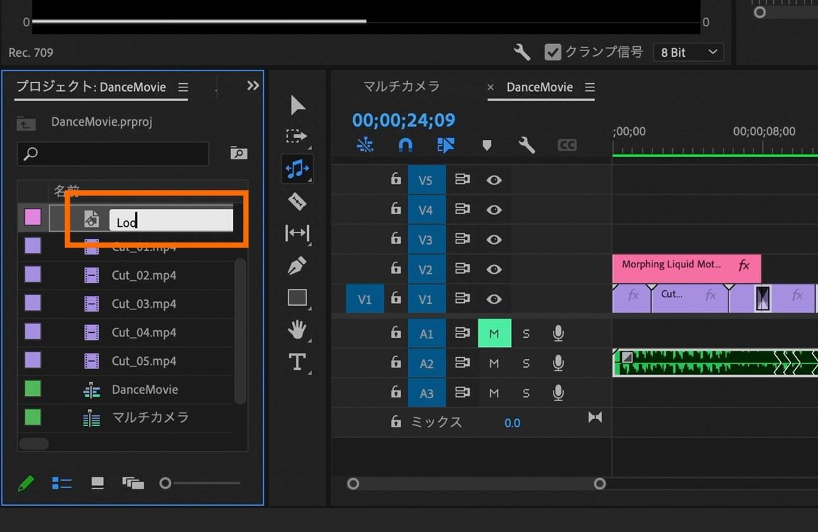The width and height of the screenshot is (818, 532).
Task: Click the item name edit field
Action: point(171,220)
